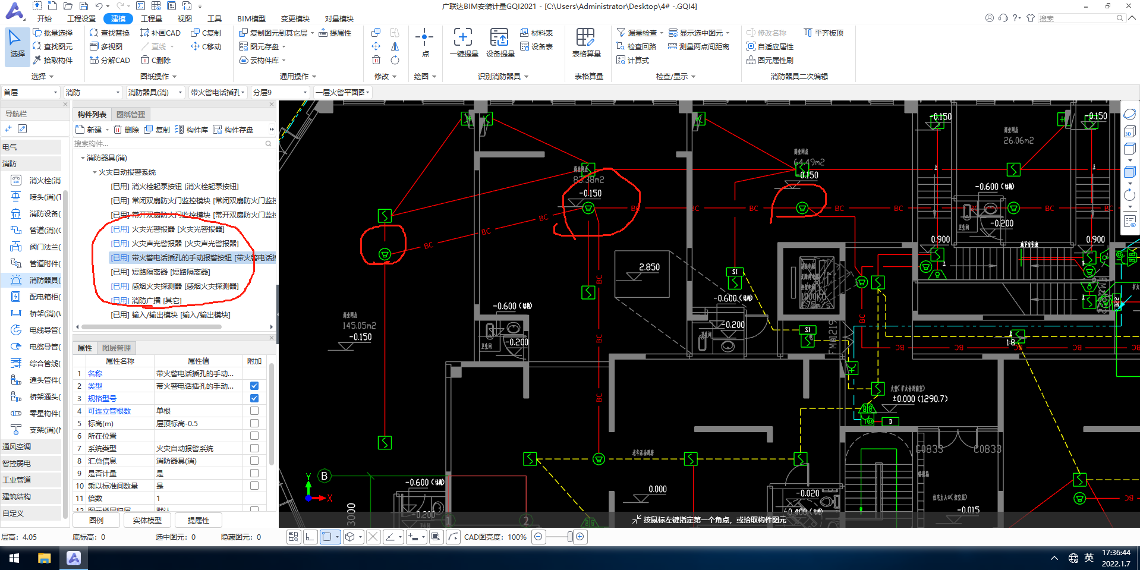This screenshot has height=570, width=1140.
Task: Adjust the CAD图亮度 slider handle
Action: pos(570,537)
